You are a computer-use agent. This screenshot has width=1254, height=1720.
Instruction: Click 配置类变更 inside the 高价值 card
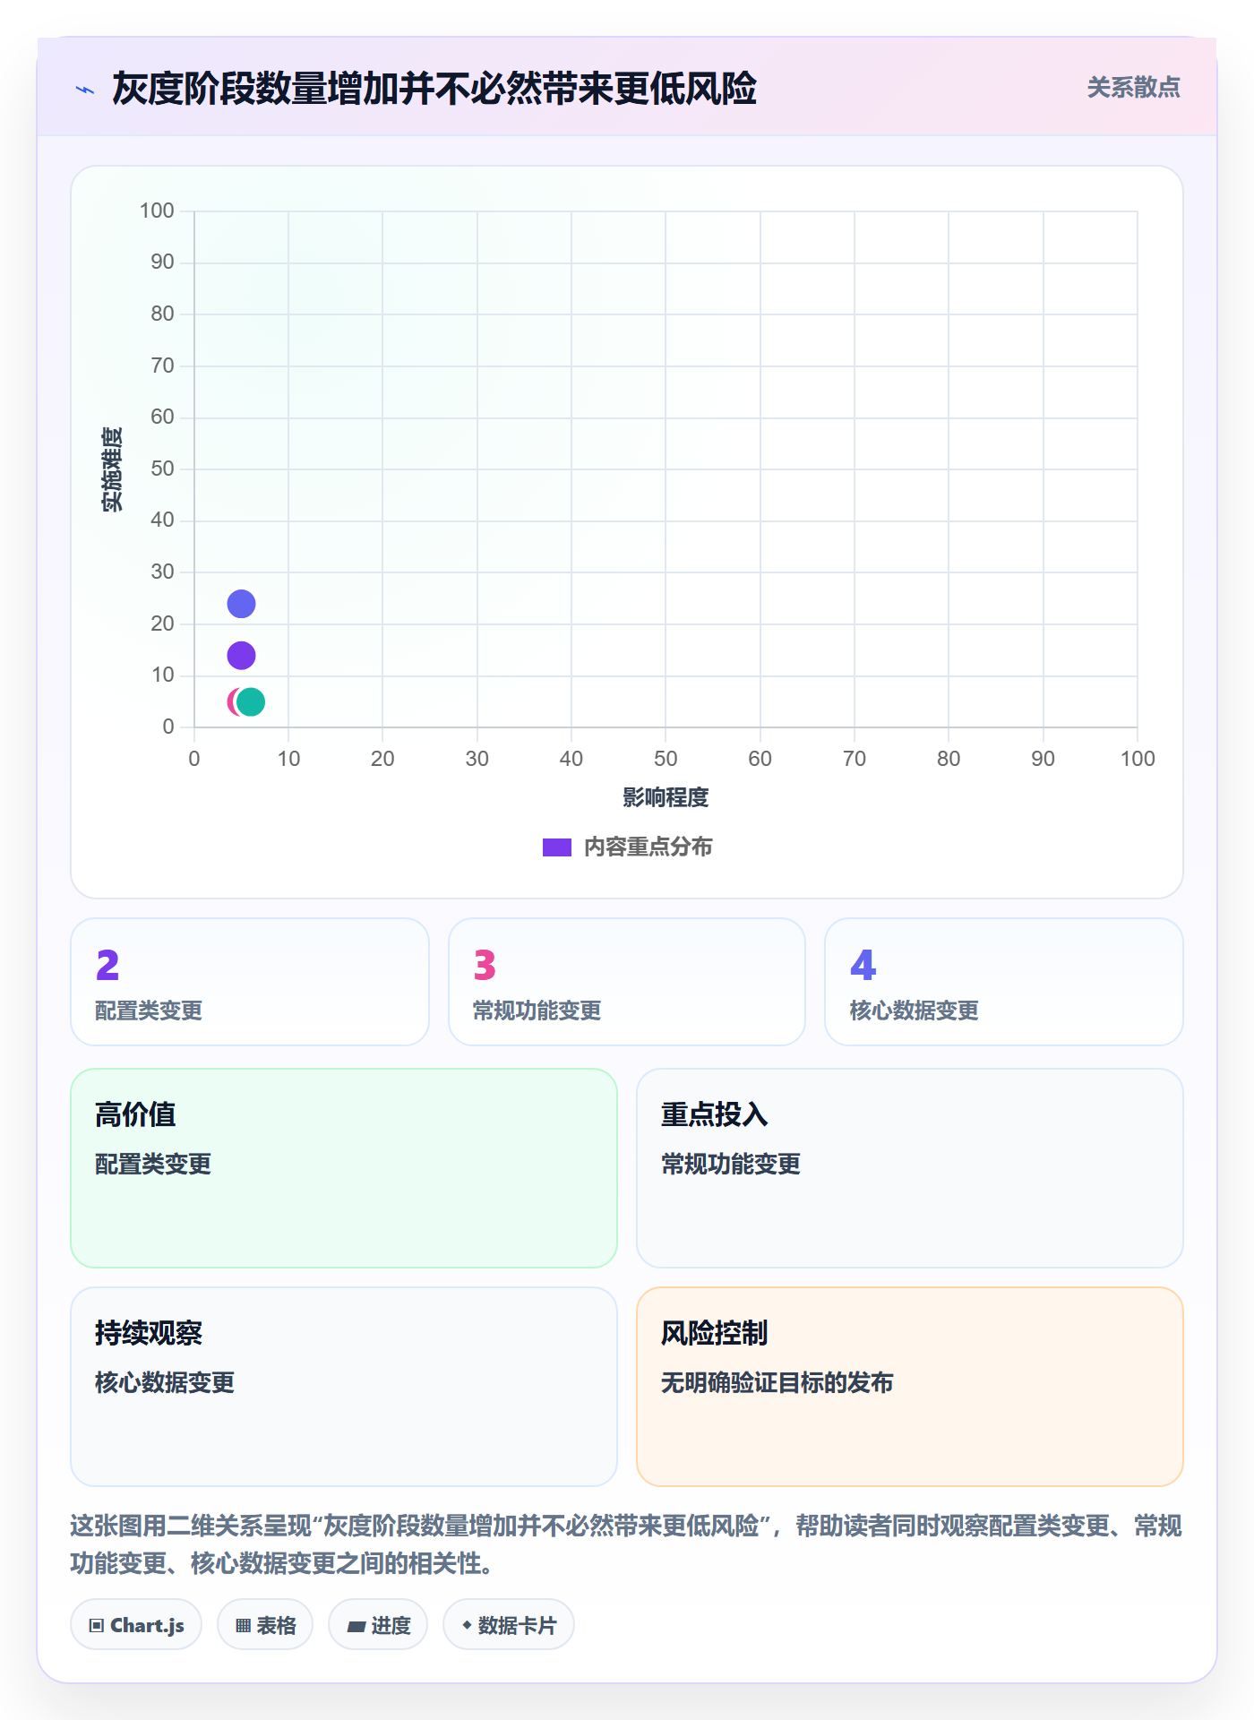153,1164
